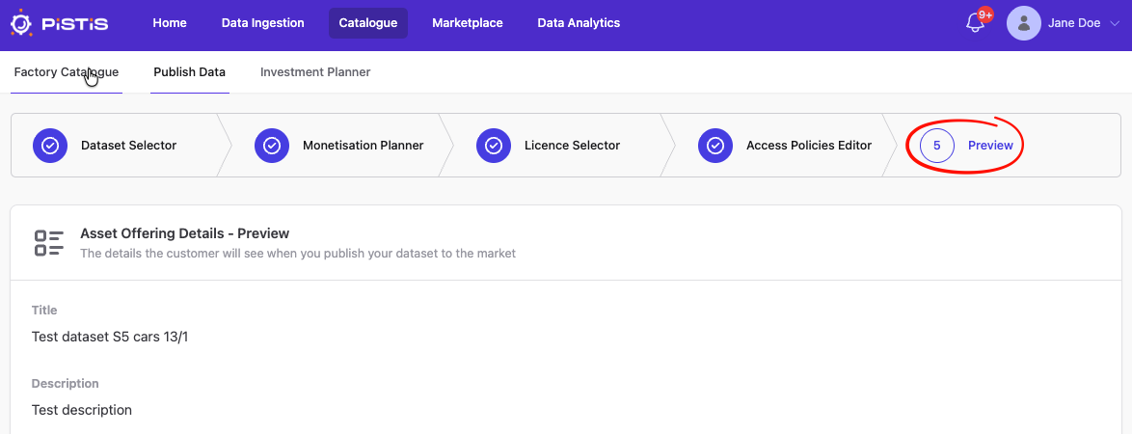The height and width of the screenshot is (434, 1132).
Task: Return to the Licence Selector step
Action: point(573,146)
